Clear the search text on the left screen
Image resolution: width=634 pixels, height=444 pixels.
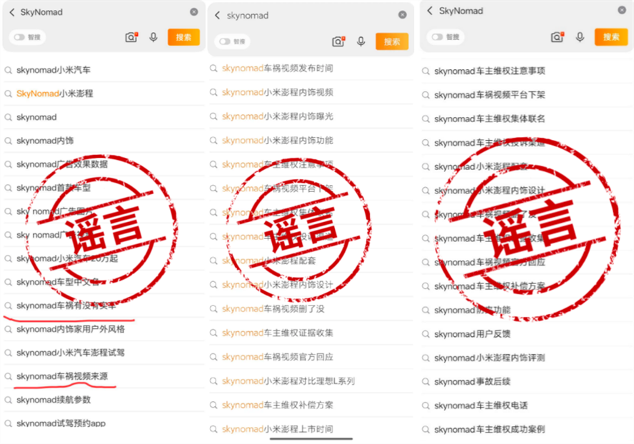click(194, 12)
